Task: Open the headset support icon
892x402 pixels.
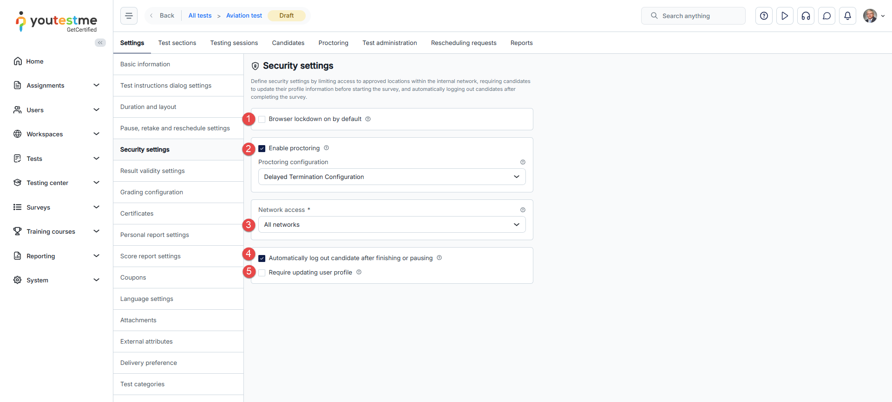Action: pyautogui.click(x=806, y=16)
